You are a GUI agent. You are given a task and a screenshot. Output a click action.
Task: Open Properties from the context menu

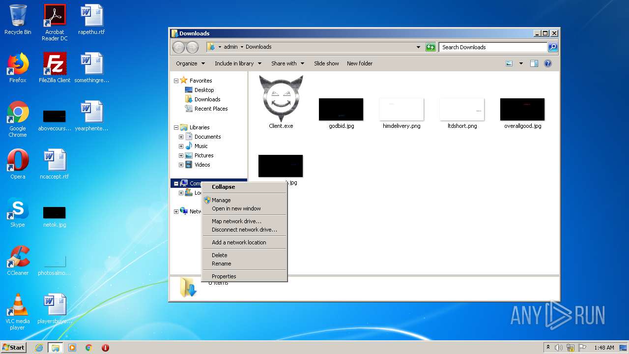pyautogui.click(x=244, y=276)
